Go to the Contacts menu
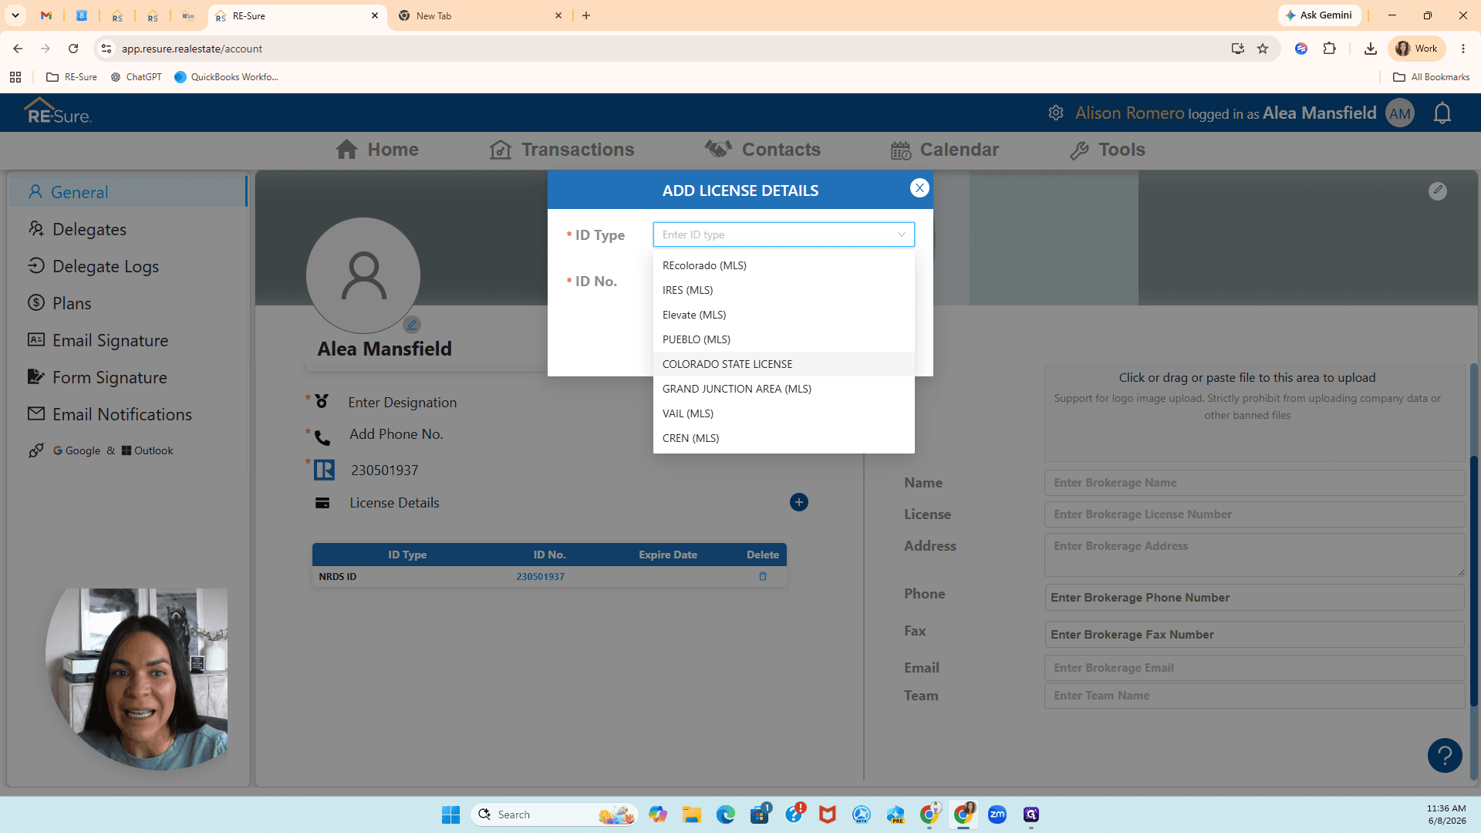The width and height of the screenshot is (1481, 833). point(762,150)
